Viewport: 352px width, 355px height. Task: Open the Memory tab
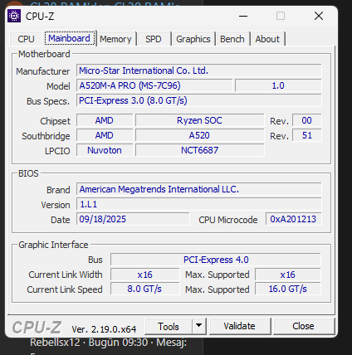point(115,39)
